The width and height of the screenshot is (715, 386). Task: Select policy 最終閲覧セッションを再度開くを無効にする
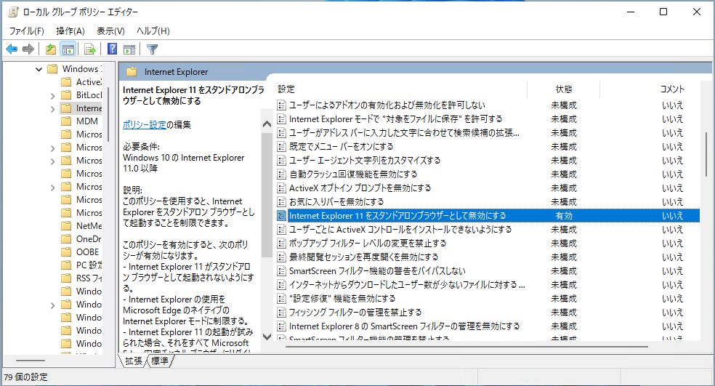click(364, 257)
